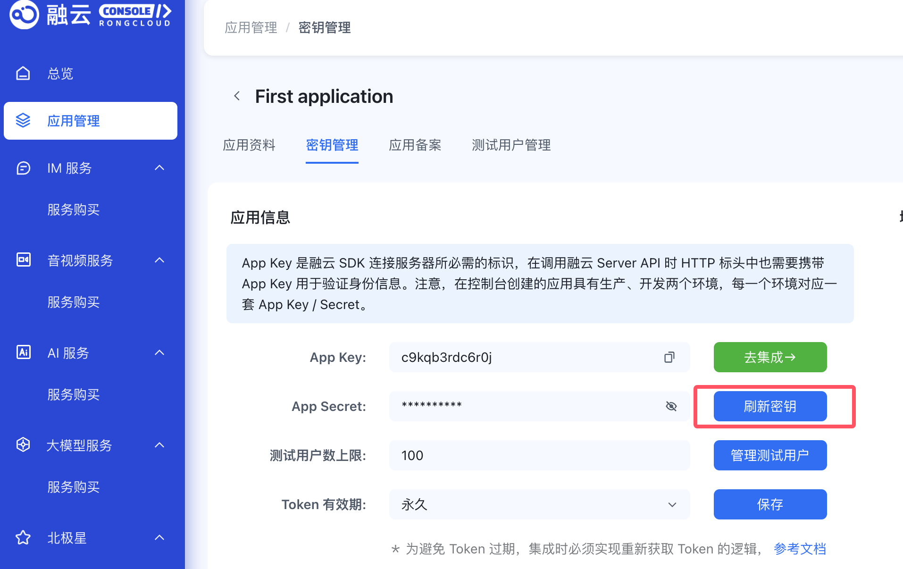Collapse the 北极星 section chevron

click(x=160, y=537)
